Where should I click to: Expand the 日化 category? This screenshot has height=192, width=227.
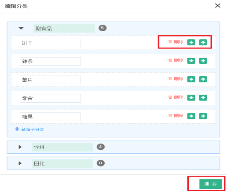20,163
